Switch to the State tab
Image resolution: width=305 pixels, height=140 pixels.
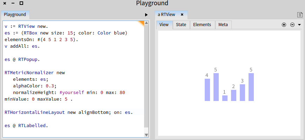click(181, 25)
